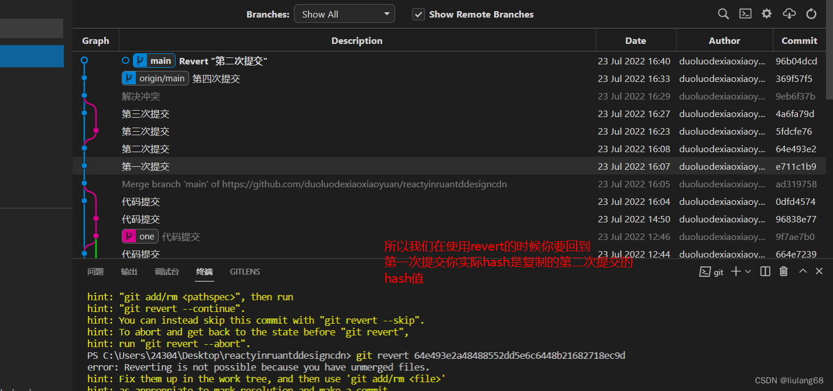Open Git Graph repository settings gear
The width and height of the screenshot is (833, 391).
pos(766,13)
